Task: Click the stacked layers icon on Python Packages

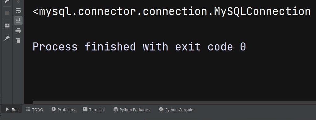Action: coord(115,109)
